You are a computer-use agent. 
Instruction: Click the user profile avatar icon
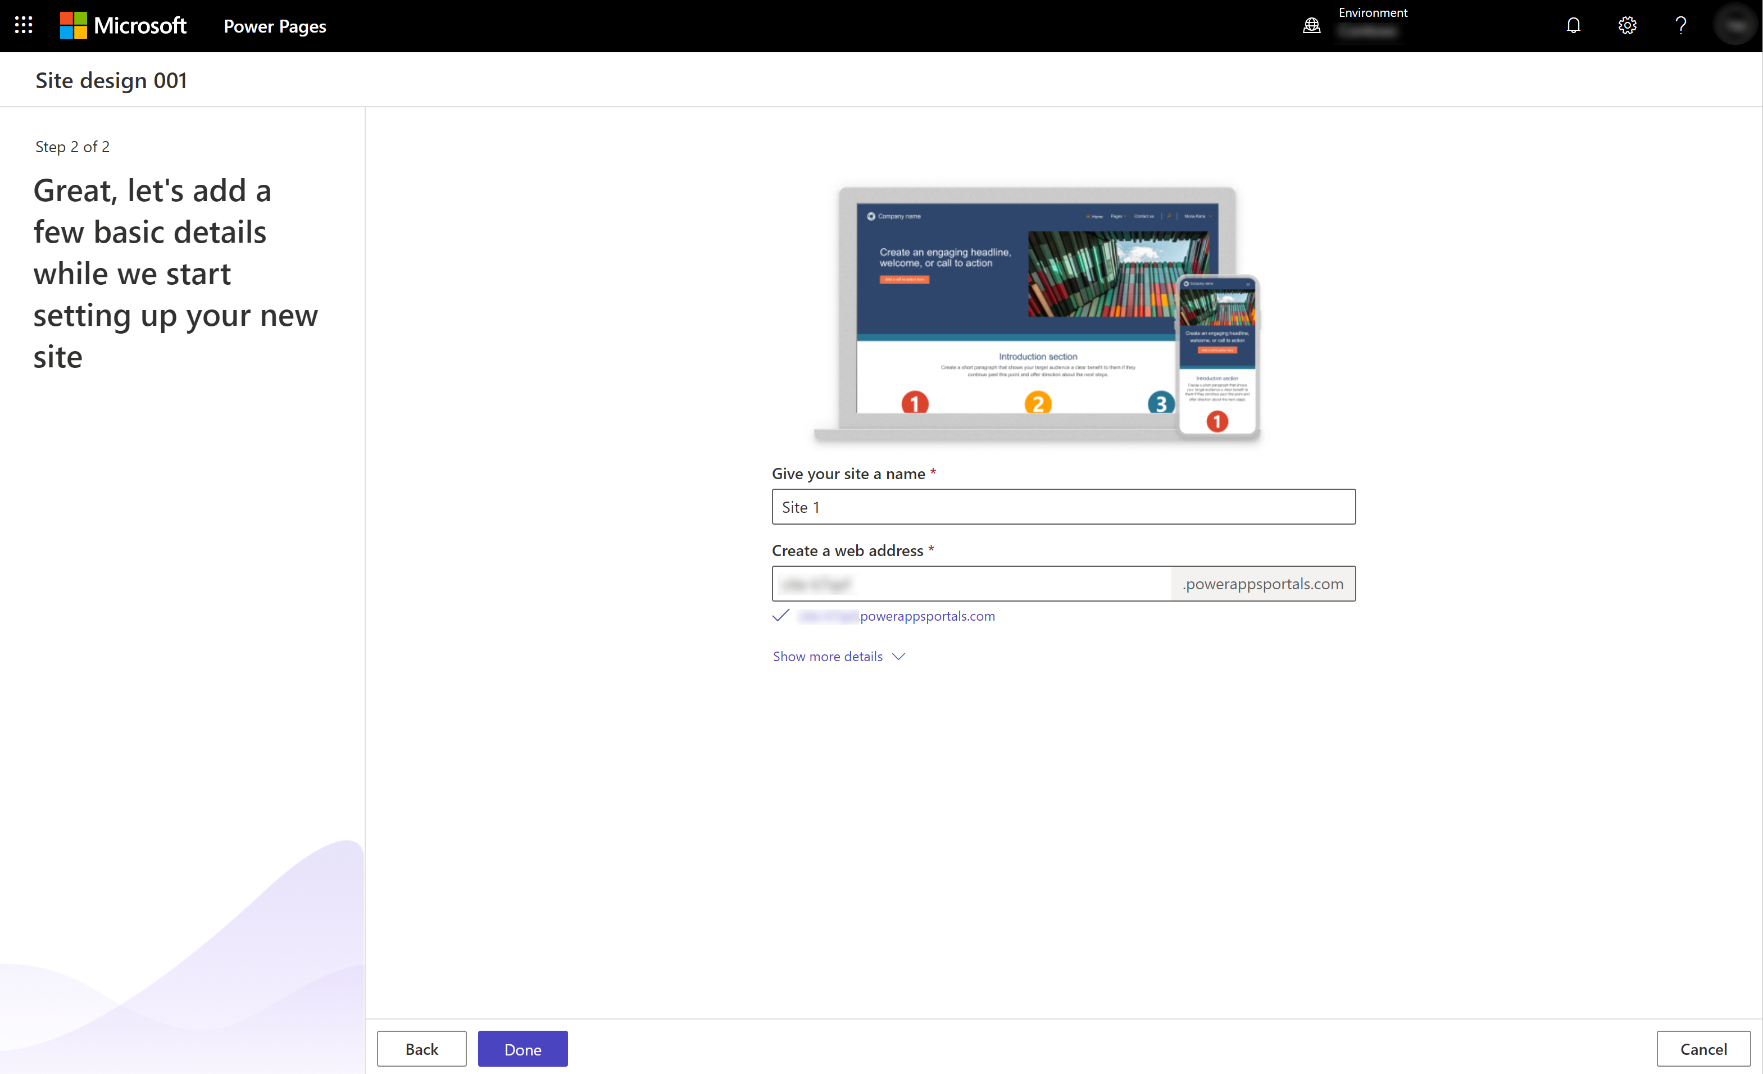1735,25
